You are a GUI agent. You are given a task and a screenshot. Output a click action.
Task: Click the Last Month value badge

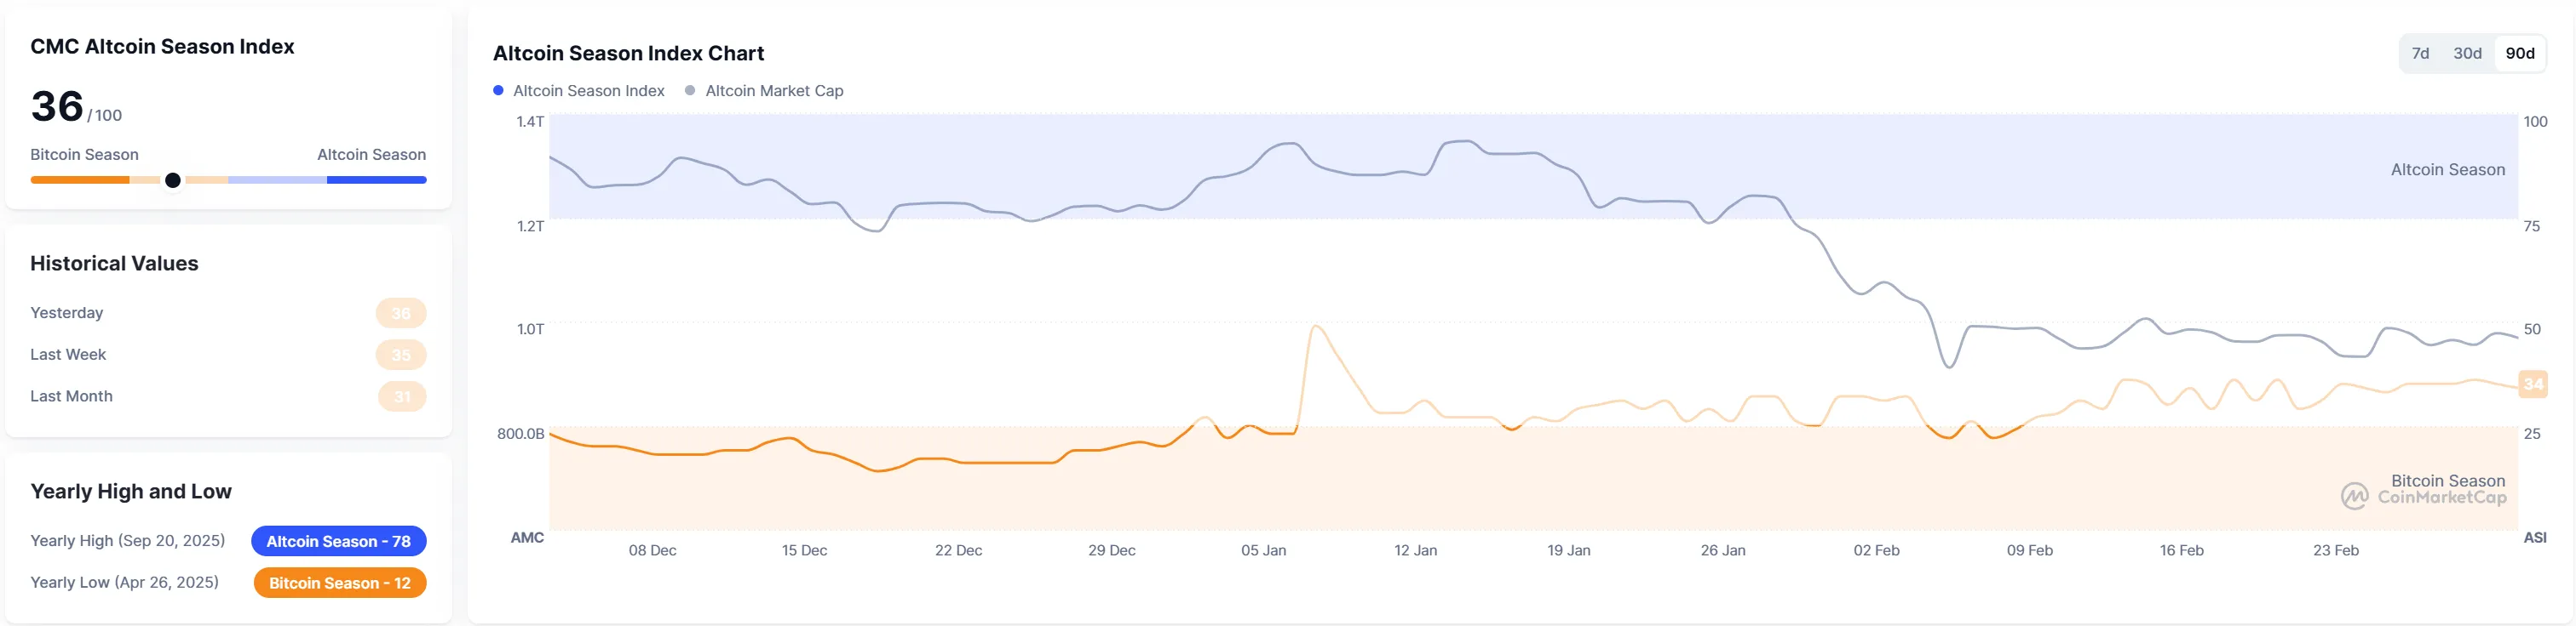pos(402,397)
